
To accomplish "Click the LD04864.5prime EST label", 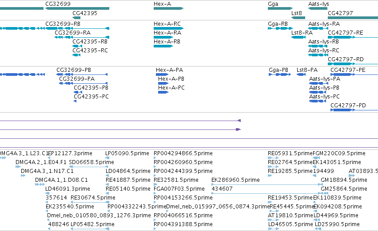I will click(x=128, y=171).
